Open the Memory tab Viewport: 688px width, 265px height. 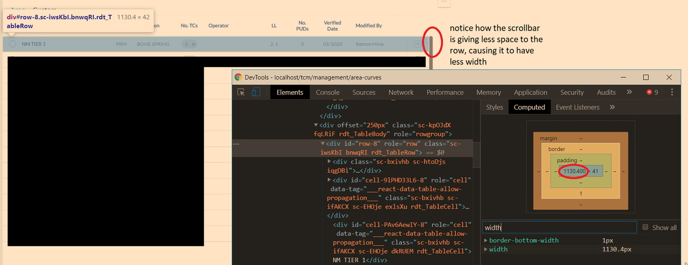click(489, 92)
